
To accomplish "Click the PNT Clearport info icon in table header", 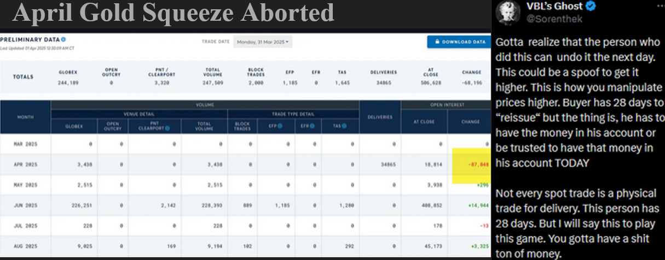I will pyautogui.click(x=166, y=129).
